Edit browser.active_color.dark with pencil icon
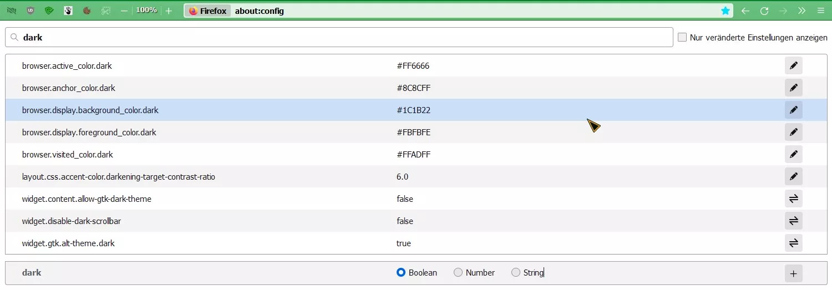The image size is (832, 290). tap(794, 65)
